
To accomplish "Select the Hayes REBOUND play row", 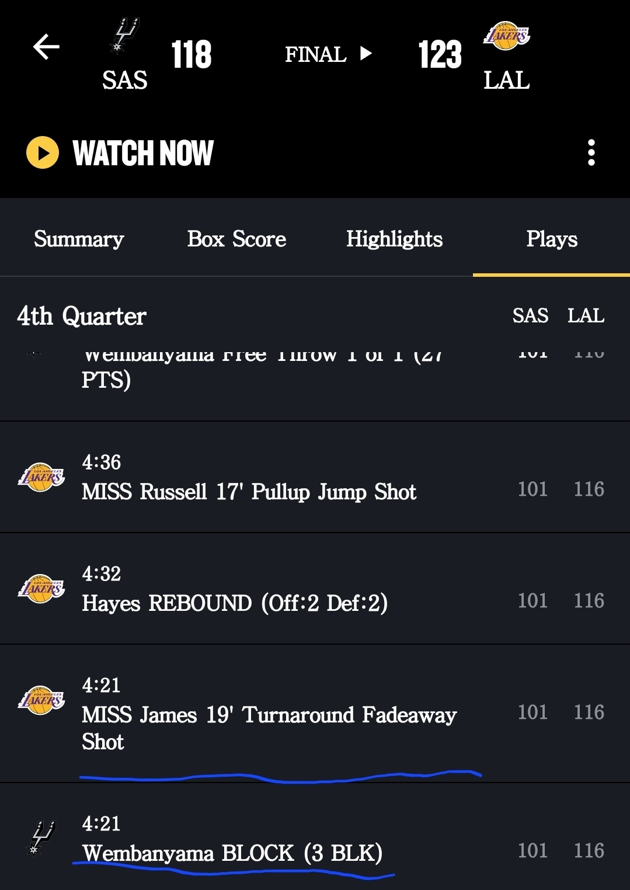I will 235,603.
